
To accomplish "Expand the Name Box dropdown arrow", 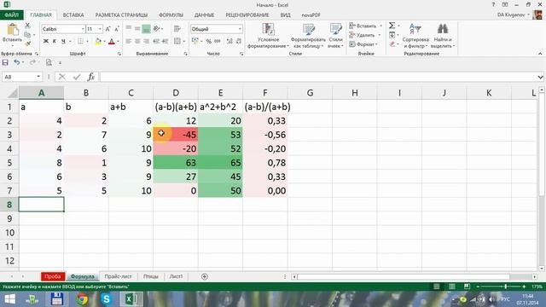I will [x=38, y=77].
